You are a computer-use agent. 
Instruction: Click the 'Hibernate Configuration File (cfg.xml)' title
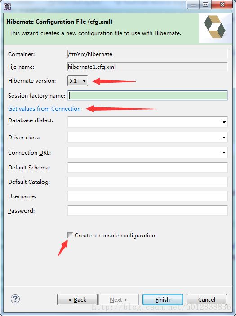59,22
